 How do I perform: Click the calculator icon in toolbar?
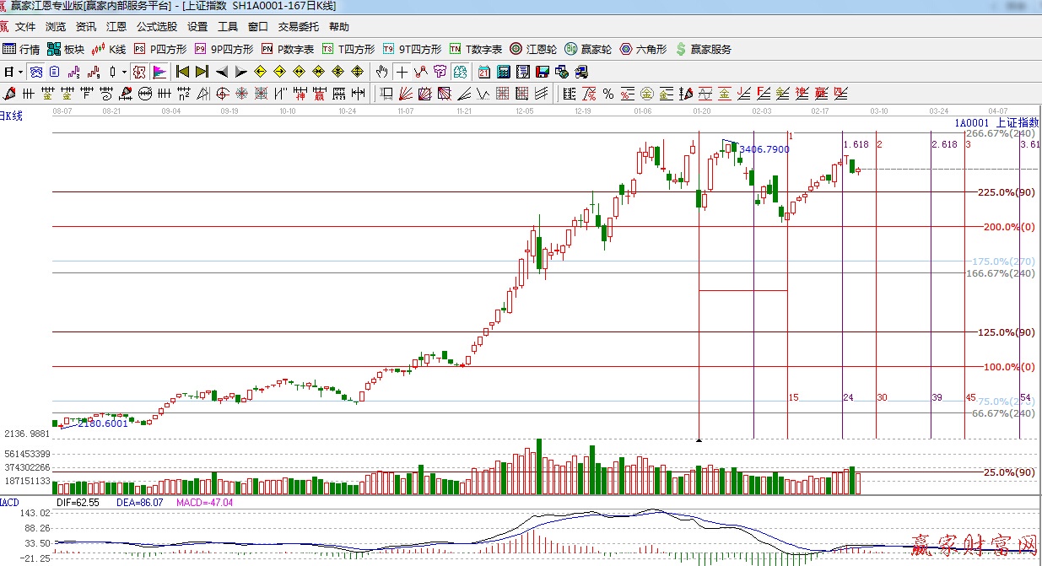pyautogui.click(x=504, y=72)
